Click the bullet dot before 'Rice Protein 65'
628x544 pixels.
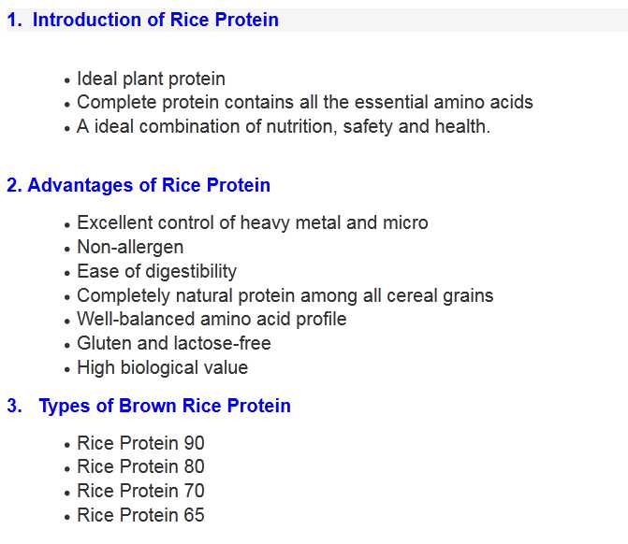(67, 517)
